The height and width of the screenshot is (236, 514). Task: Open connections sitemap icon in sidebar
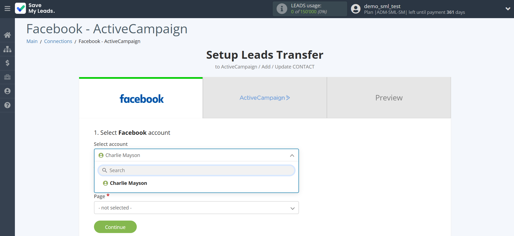(x=7, y=49)
